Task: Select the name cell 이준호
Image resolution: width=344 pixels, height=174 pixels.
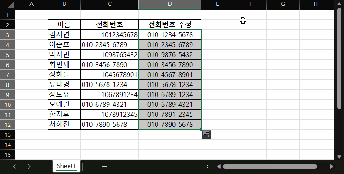Action: 64,45
